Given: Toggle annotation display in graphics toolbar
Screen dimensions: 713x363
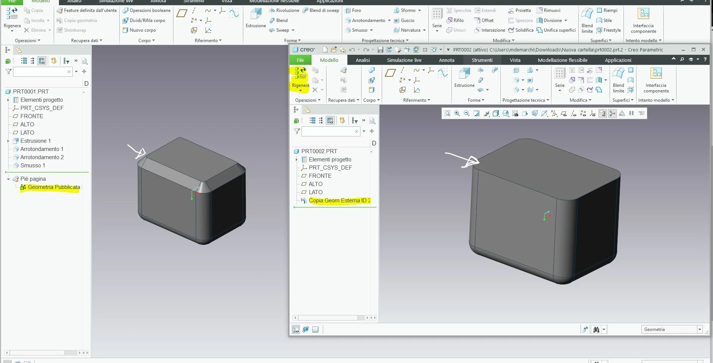Looking at the screenshot, I should pos(603,113).
